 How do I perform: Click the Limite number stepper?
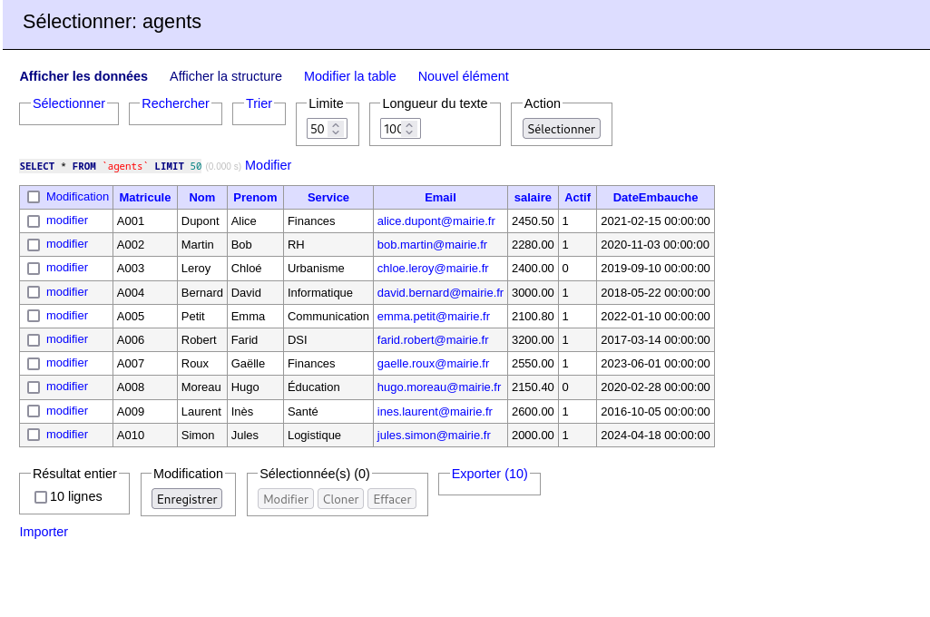coord(336,129)
